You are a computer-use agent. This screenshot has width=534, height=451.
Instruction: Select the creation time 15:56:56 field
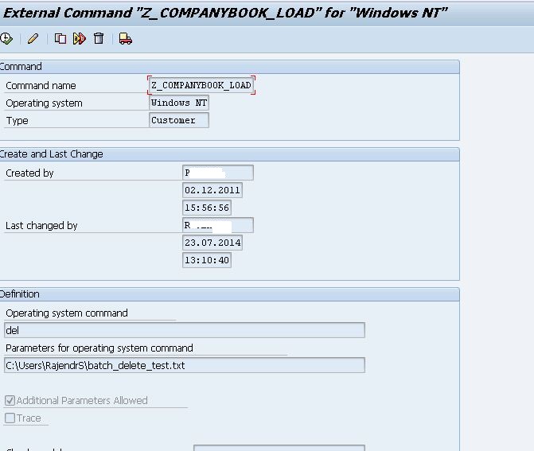(207, 208)
